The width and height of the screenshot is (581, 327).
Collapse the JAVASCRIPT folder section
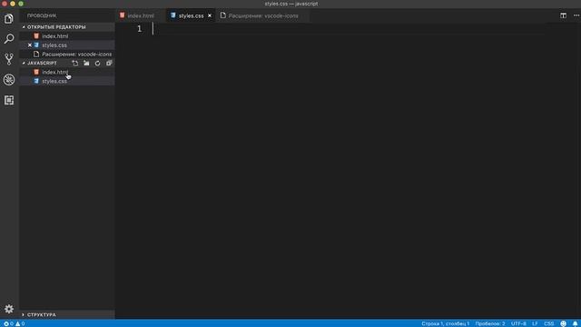tap(42, 63)
